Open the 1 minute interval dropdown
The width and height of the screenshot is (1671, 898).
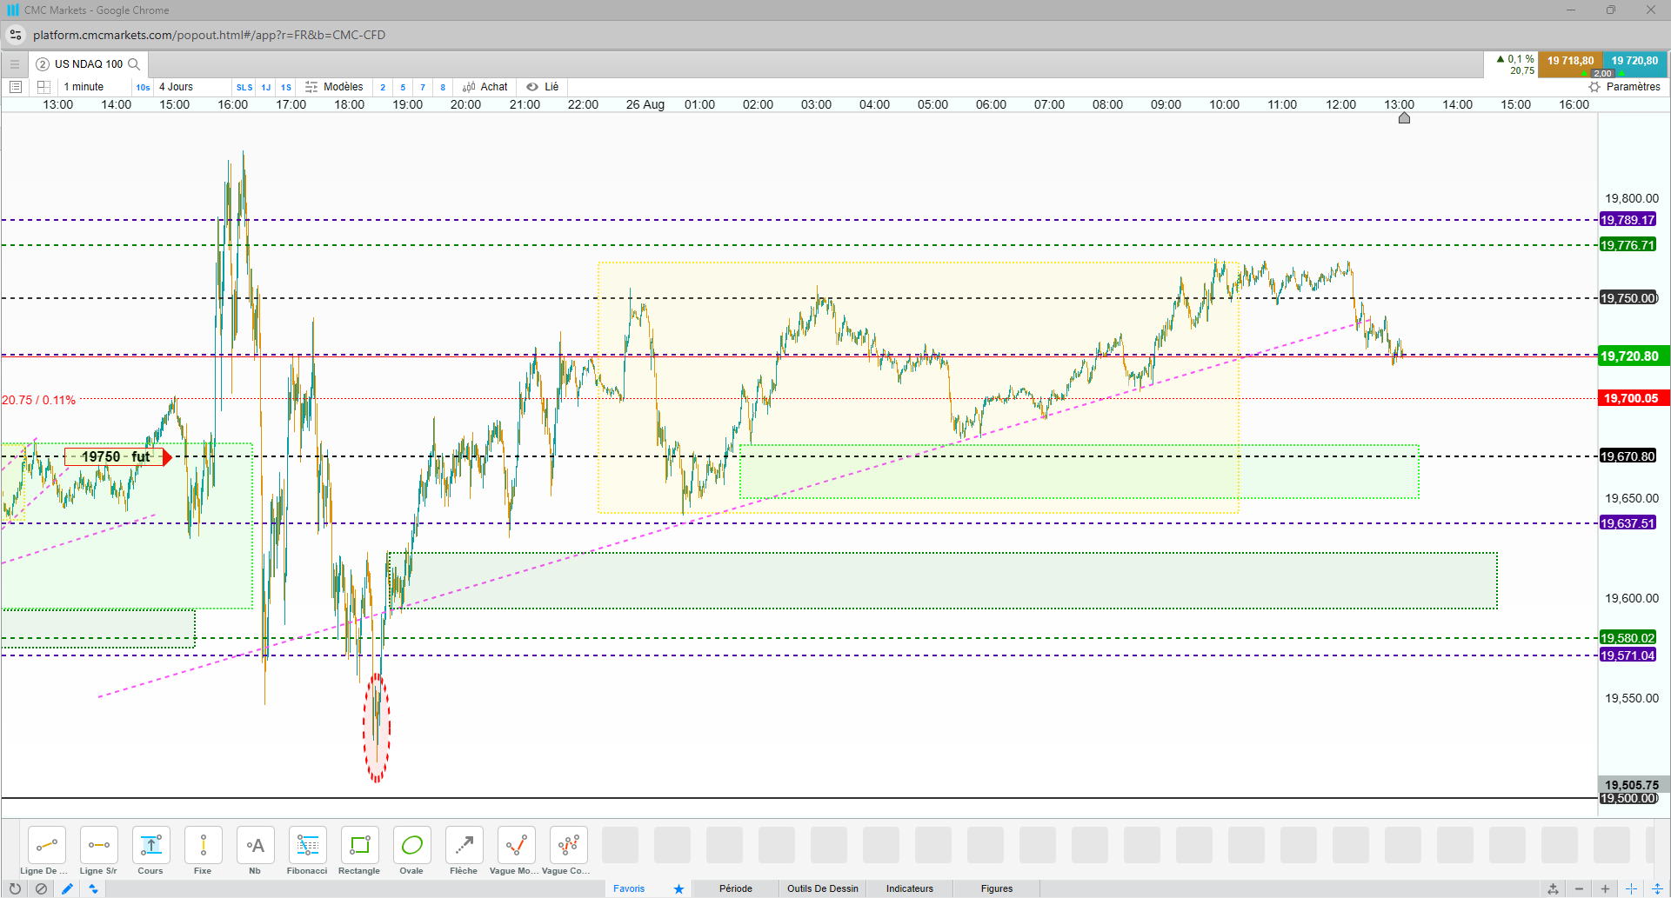tap(84, 87)
